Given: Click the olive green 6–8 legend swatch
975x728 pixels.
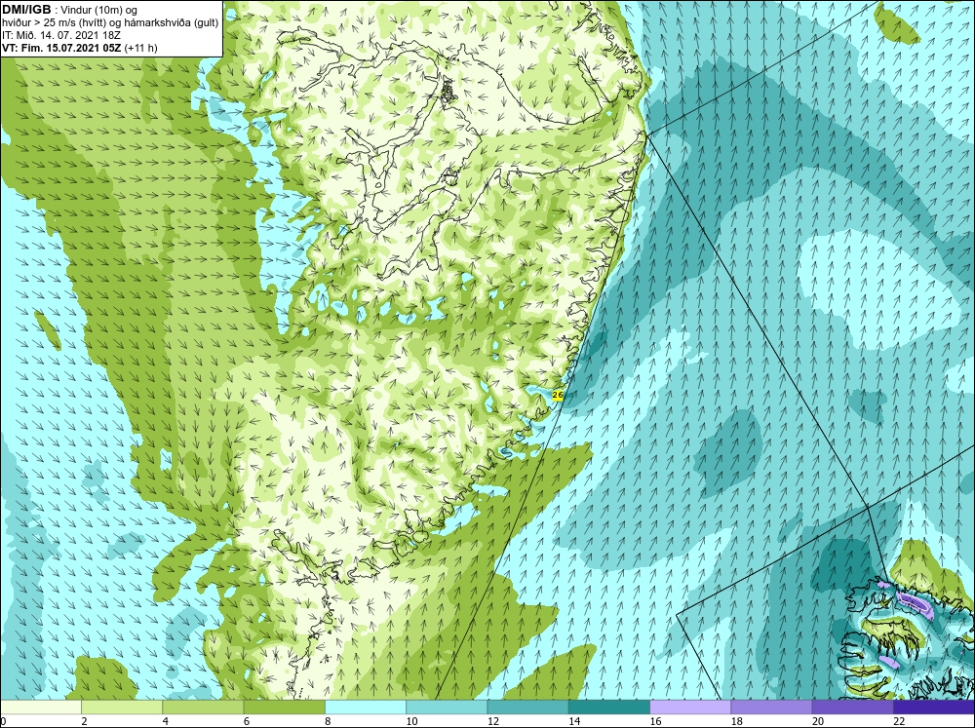Looking at the screenshot, I should pyautogui.click(x=284, y=708).
